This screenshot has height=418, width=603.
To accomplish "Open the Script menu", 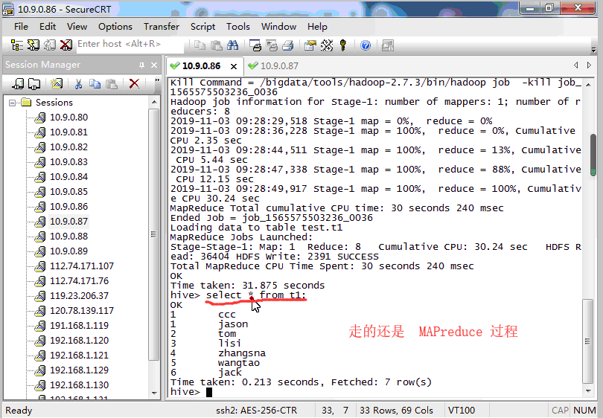I will coord(202,26).
